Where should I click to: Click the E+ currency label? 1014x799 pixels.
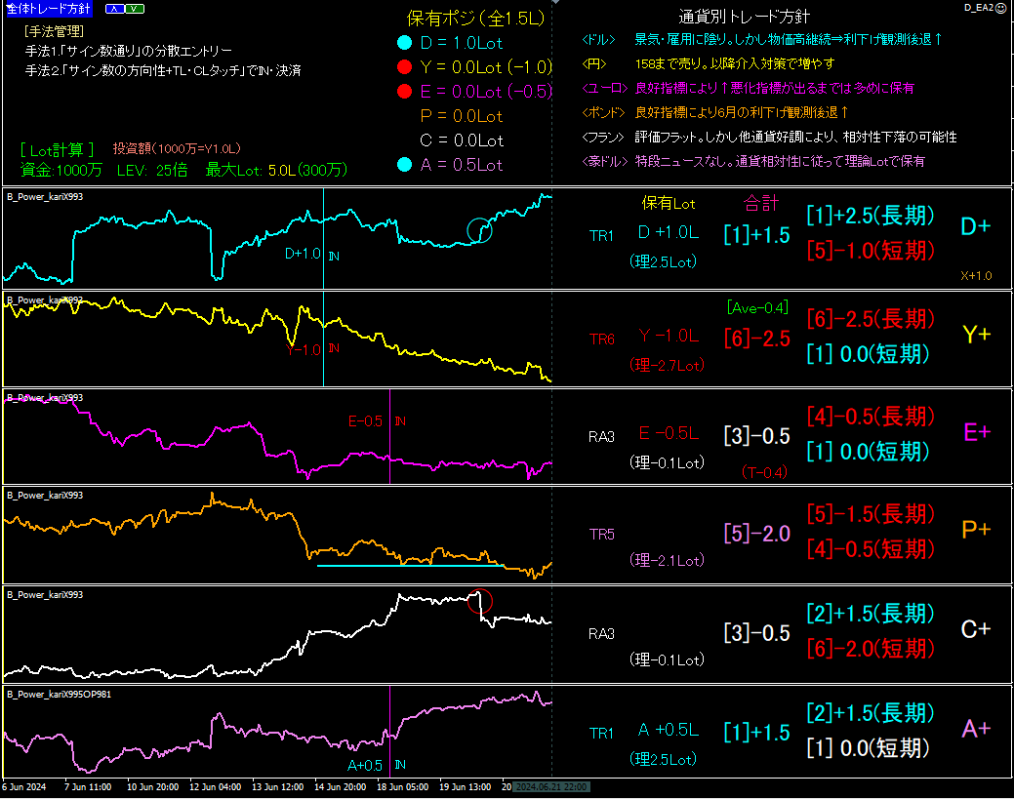(977, 432)
